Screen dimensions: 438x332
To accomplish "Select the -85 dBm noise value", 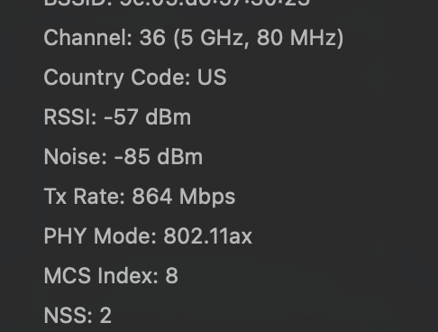I will 159,157.
